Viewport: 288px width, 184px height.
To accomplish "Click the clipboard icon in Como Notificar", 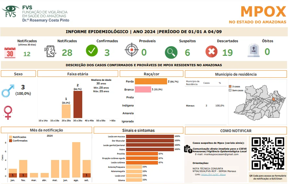I will [188, 148].
